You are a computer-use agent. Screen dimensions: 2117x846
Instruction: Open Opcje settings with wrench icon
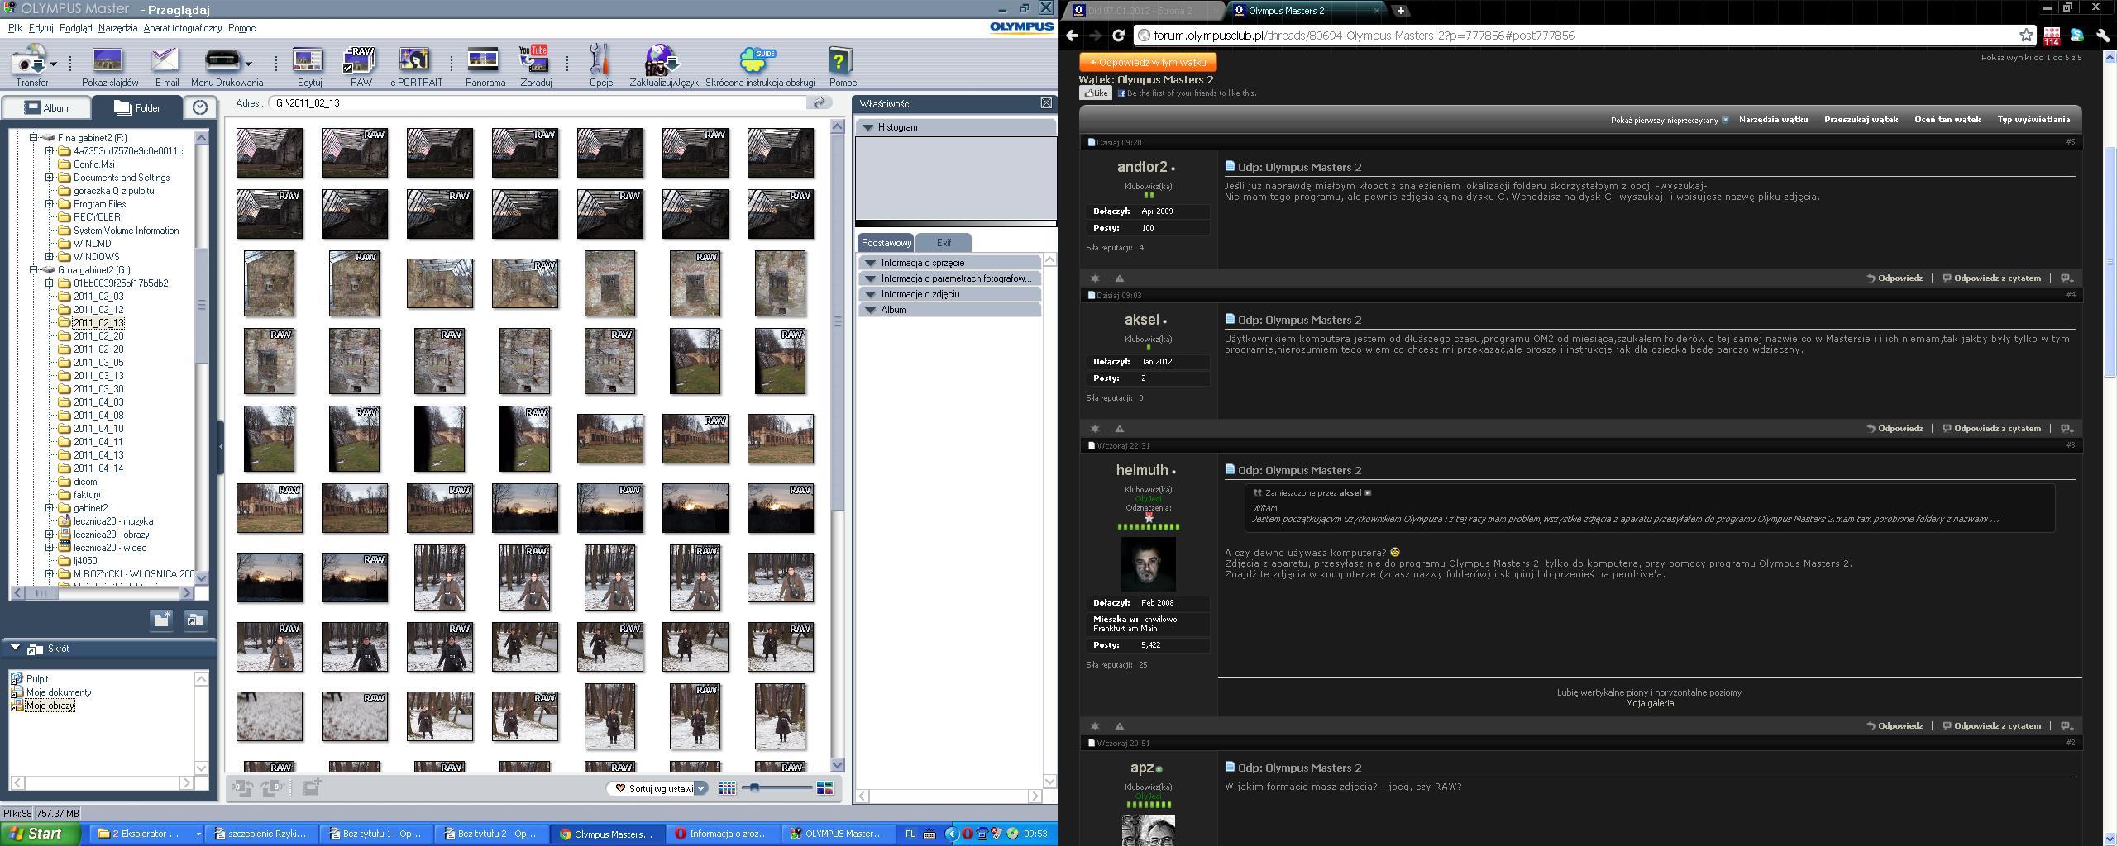click(x=600, y=65)
